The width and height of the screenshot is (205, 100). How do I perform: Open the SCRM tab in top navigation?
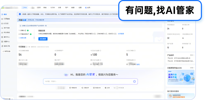point(52,8)
